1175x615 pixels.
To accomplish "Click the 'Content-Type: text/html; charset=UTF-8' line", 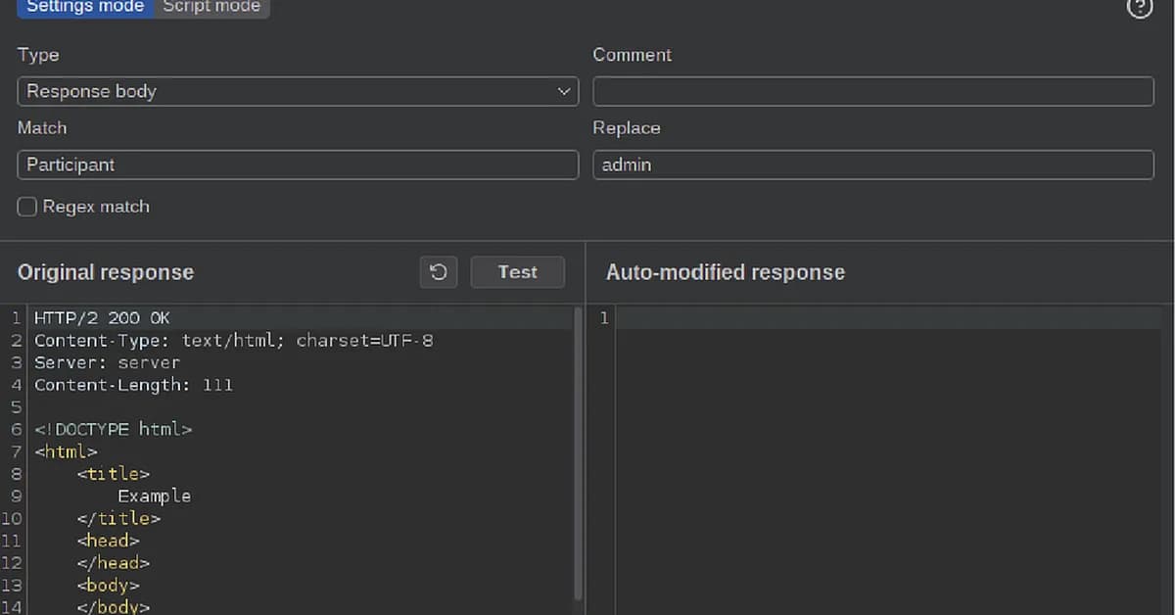I will click(x=234, y=341).
